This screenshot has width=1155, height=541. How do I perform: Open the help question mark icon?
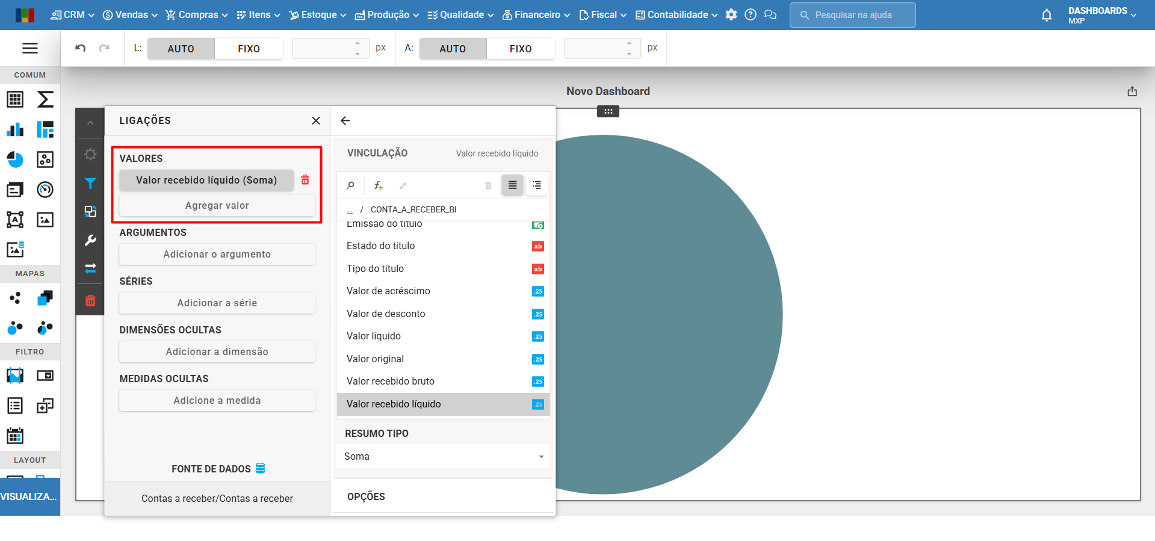[x=751, y=15]
